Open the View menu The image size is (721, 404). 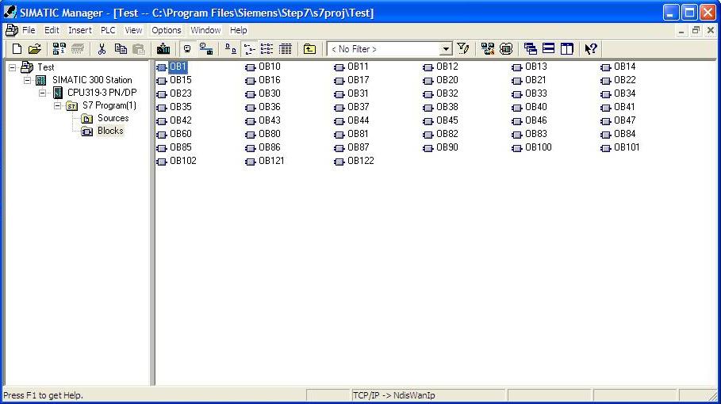pos(133,30)
